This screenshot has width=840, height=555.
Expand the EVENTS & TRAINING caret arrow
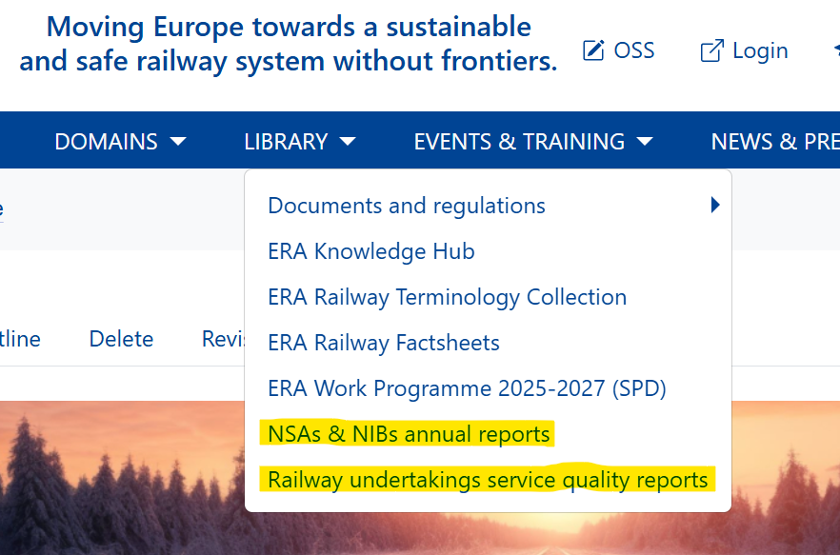pos(645,142)
